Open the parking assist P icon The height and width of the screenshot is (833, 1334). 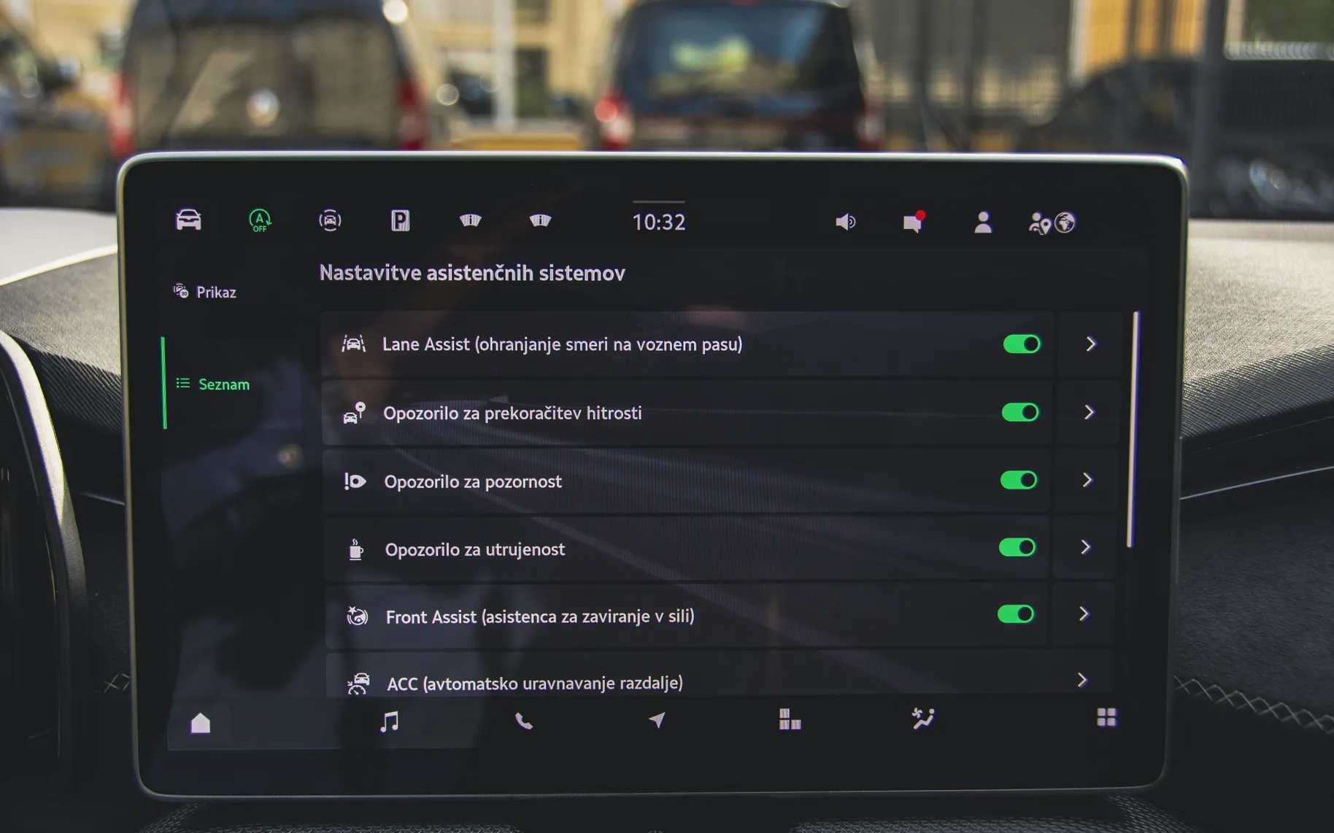(400, 220)
